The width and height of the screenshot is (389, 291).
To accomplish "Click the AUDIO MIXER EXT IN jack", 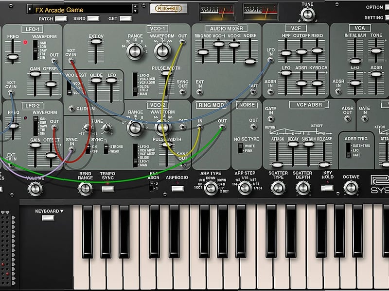I will [x=199, y=92].
